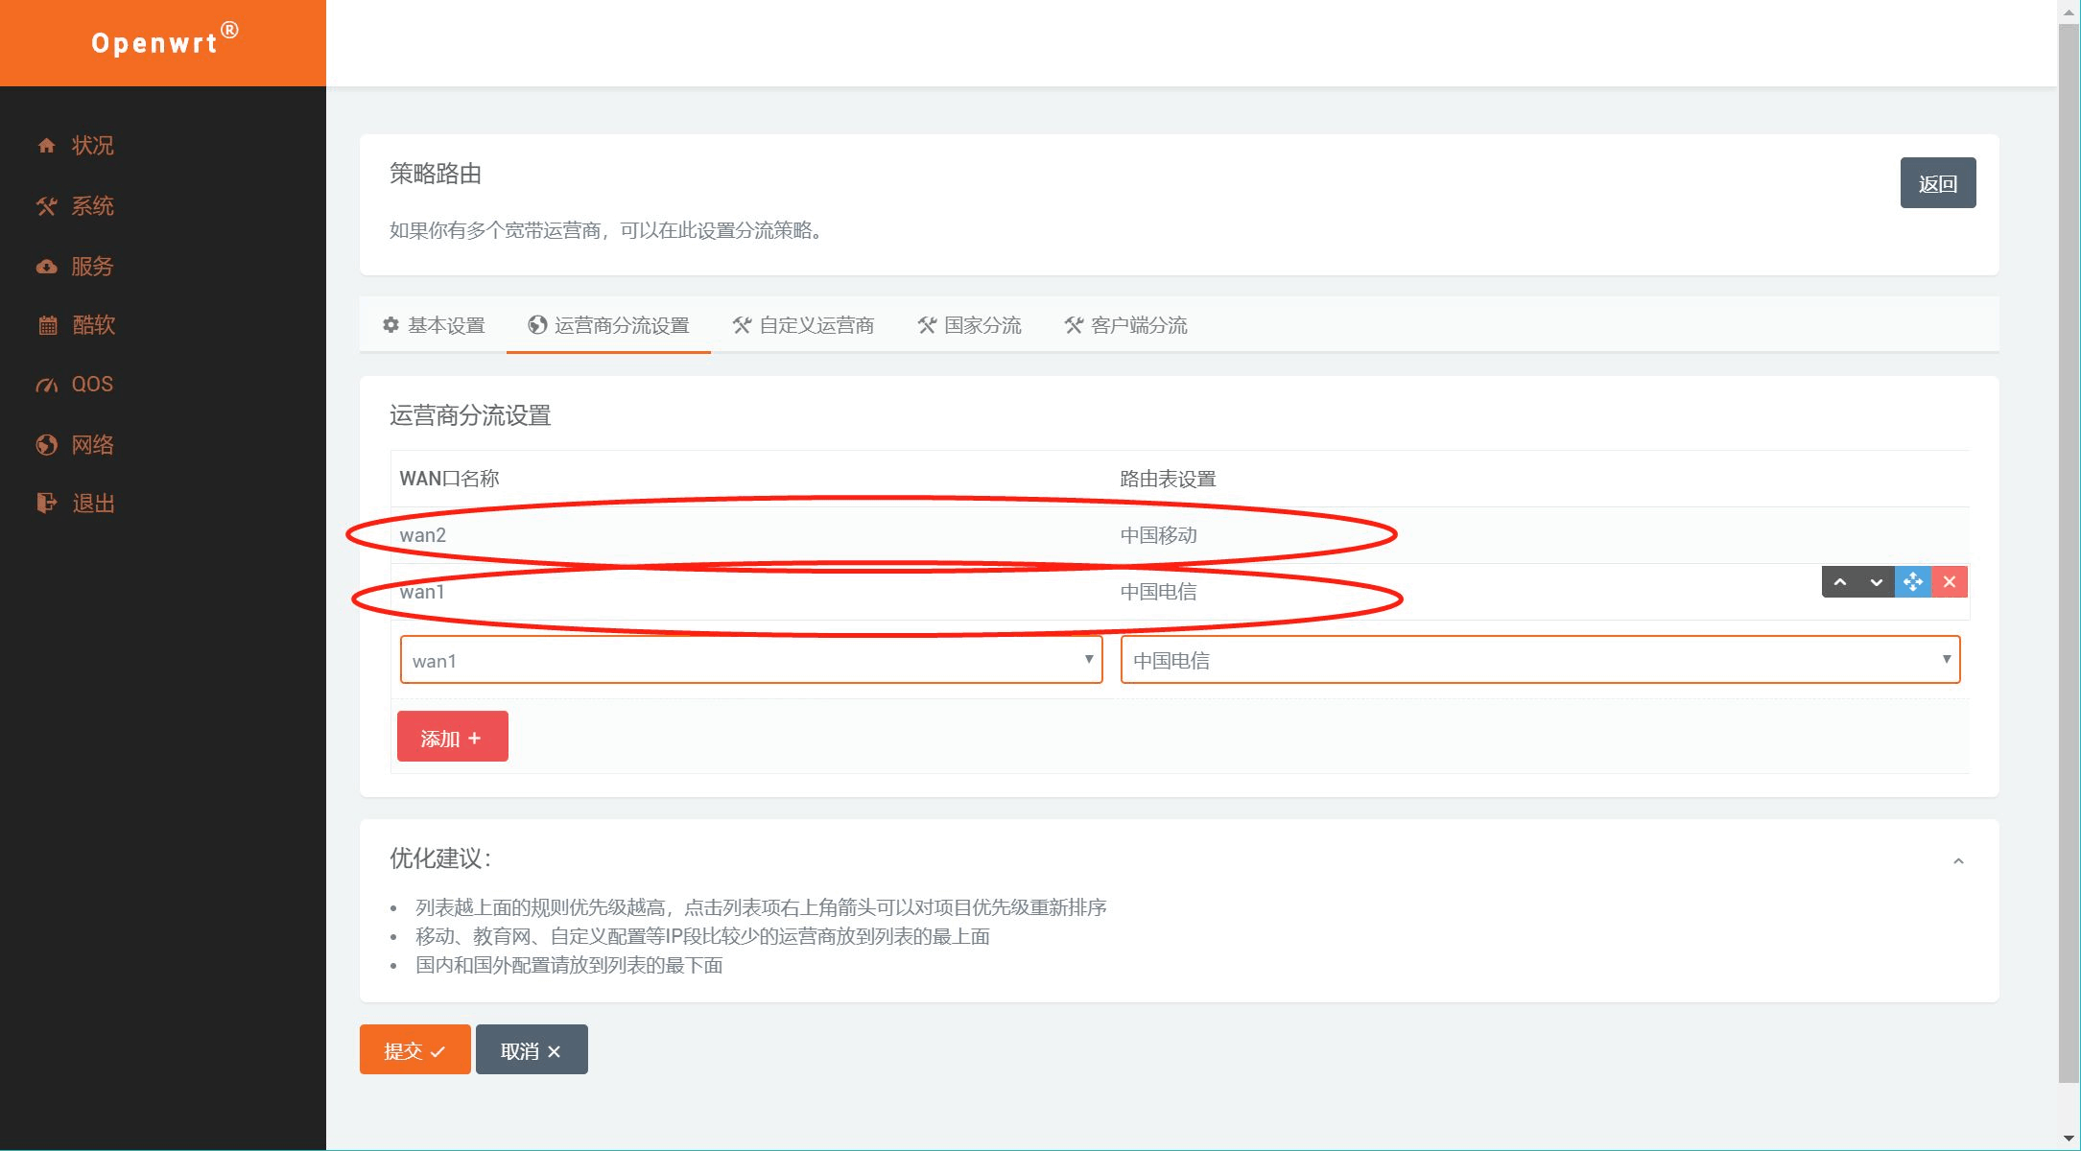2081x1151 pixels.
Task: Click the tools icon on 客户端分流 tab
Action: point(1074,325)
